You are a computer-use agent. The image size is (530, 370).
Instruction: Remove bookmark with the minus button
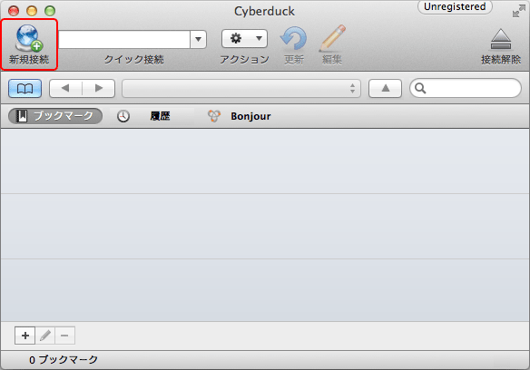(64, 336)
